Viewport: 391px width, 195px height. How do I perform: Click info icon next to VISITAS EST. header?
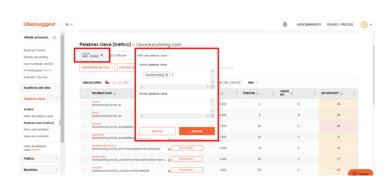pyautogui.click(x=292, y=94)
